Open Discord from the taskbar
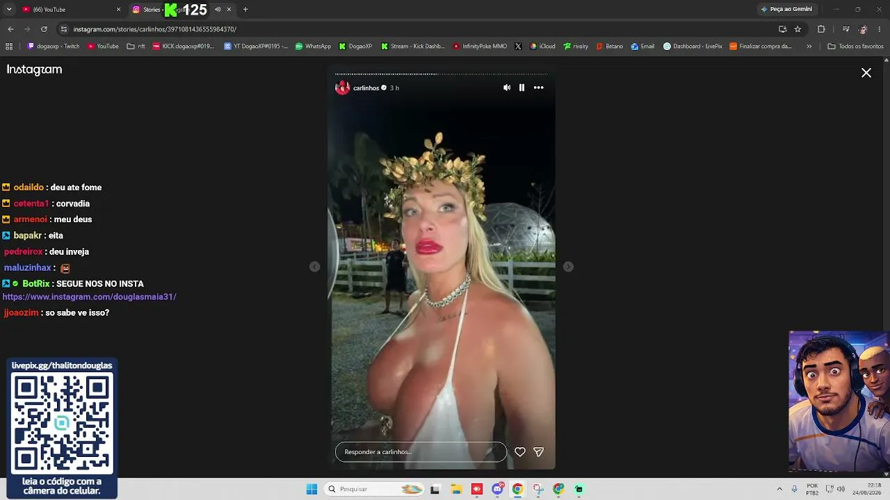This screenshot has height=500, width=890. pos(497,489)
